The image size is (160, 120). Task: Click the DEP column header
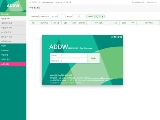coord(66,23)
